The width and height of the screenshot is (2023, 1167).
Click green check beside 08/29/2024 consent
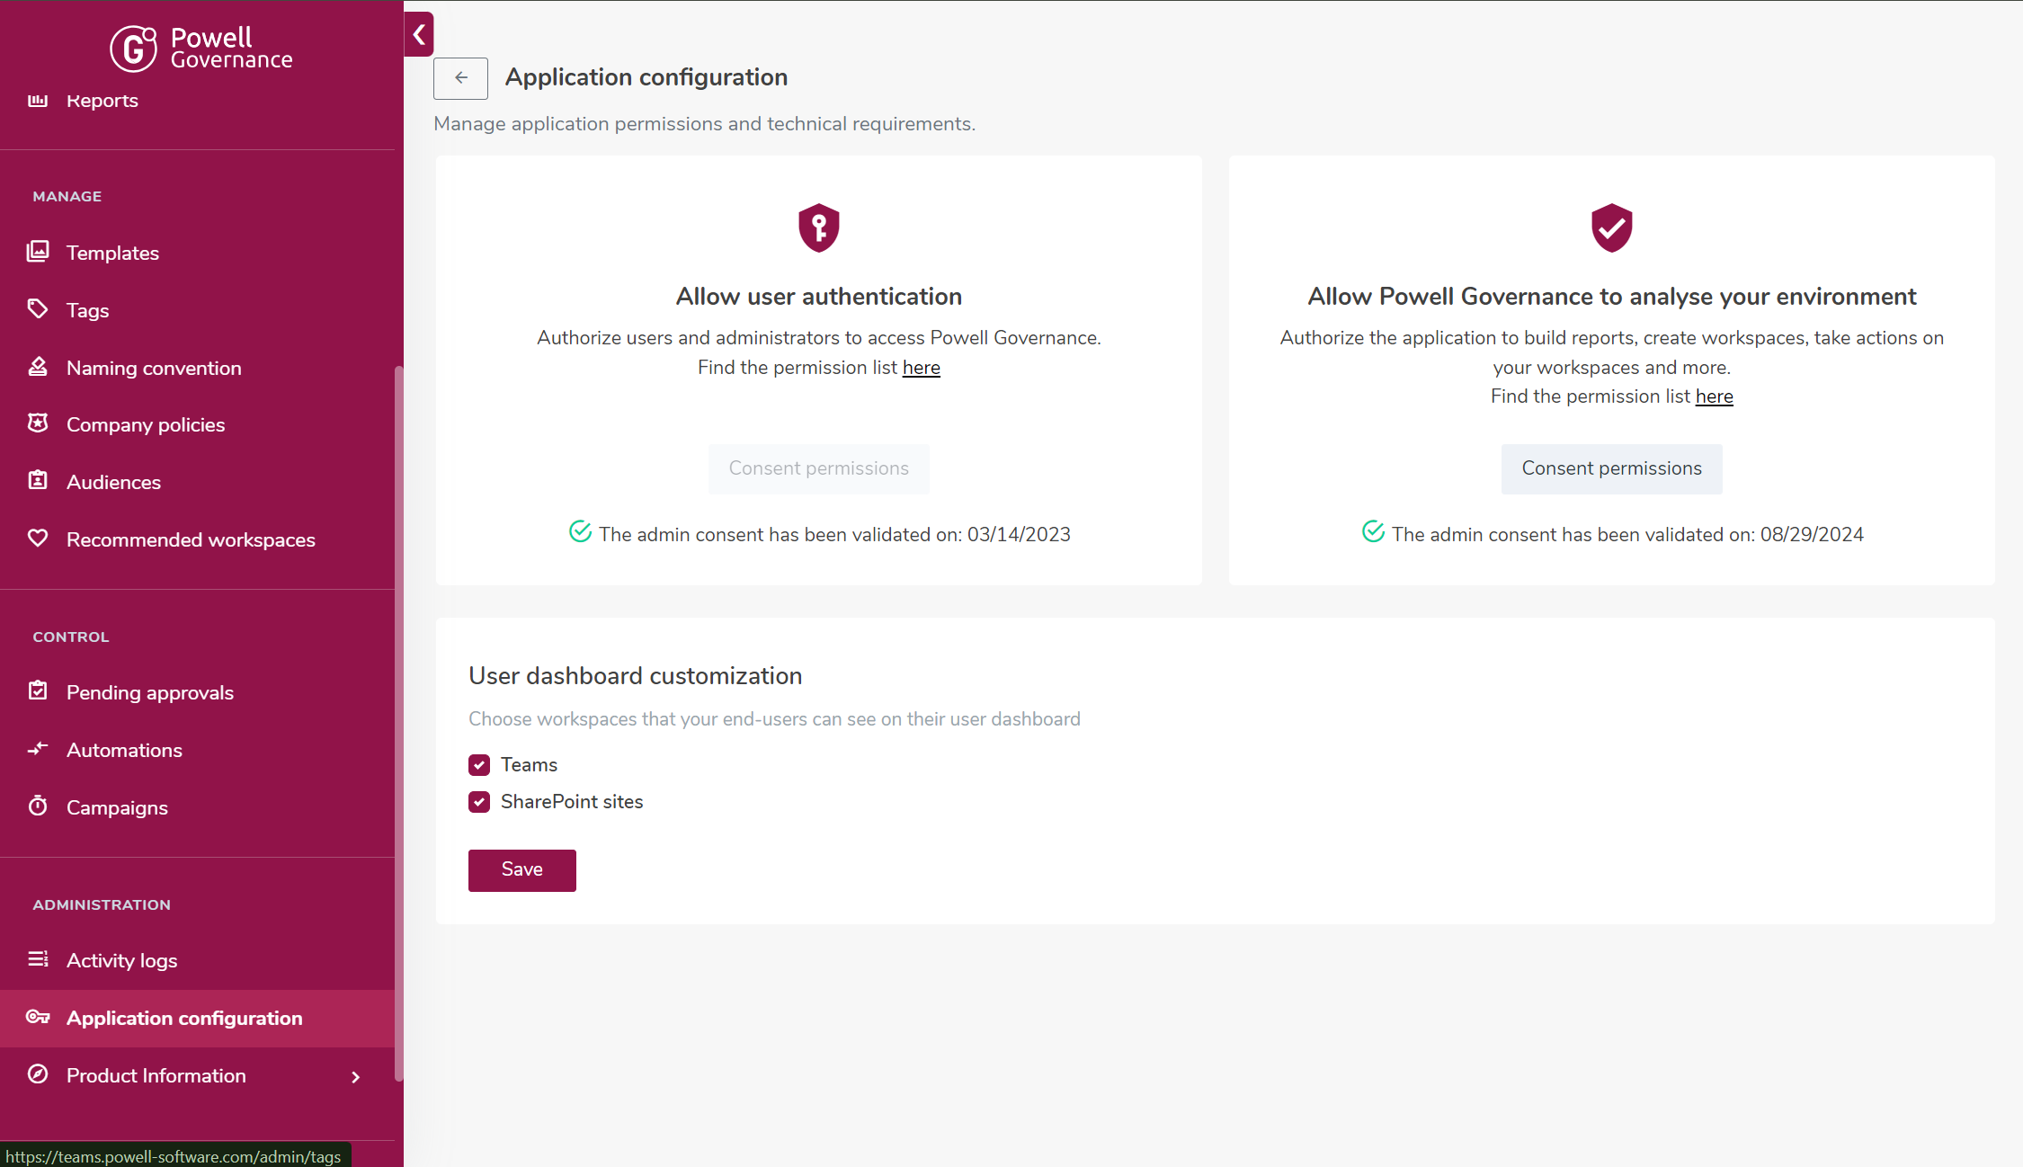(1374, 532)
